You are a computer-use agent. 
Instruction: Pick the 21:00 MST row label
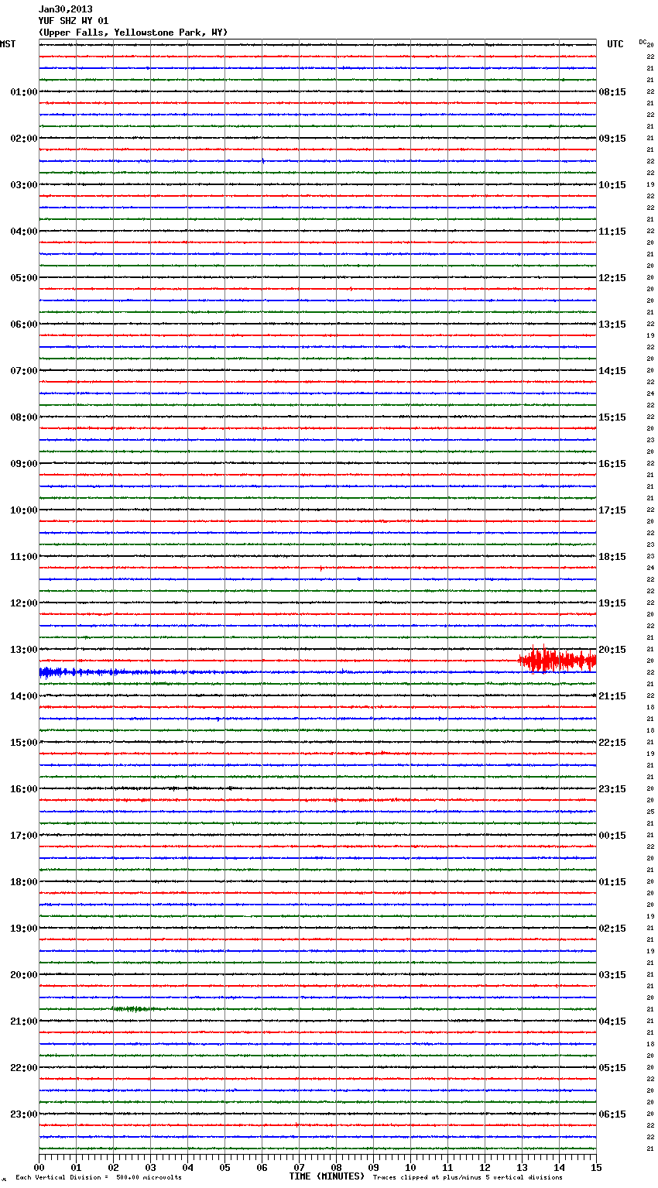tap(24, 1021)
